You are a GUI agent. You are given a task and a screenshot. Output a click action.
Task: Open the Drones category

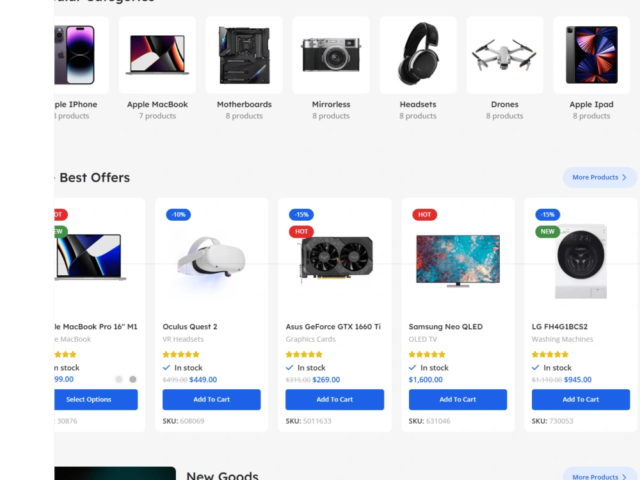tap(504, 55)
